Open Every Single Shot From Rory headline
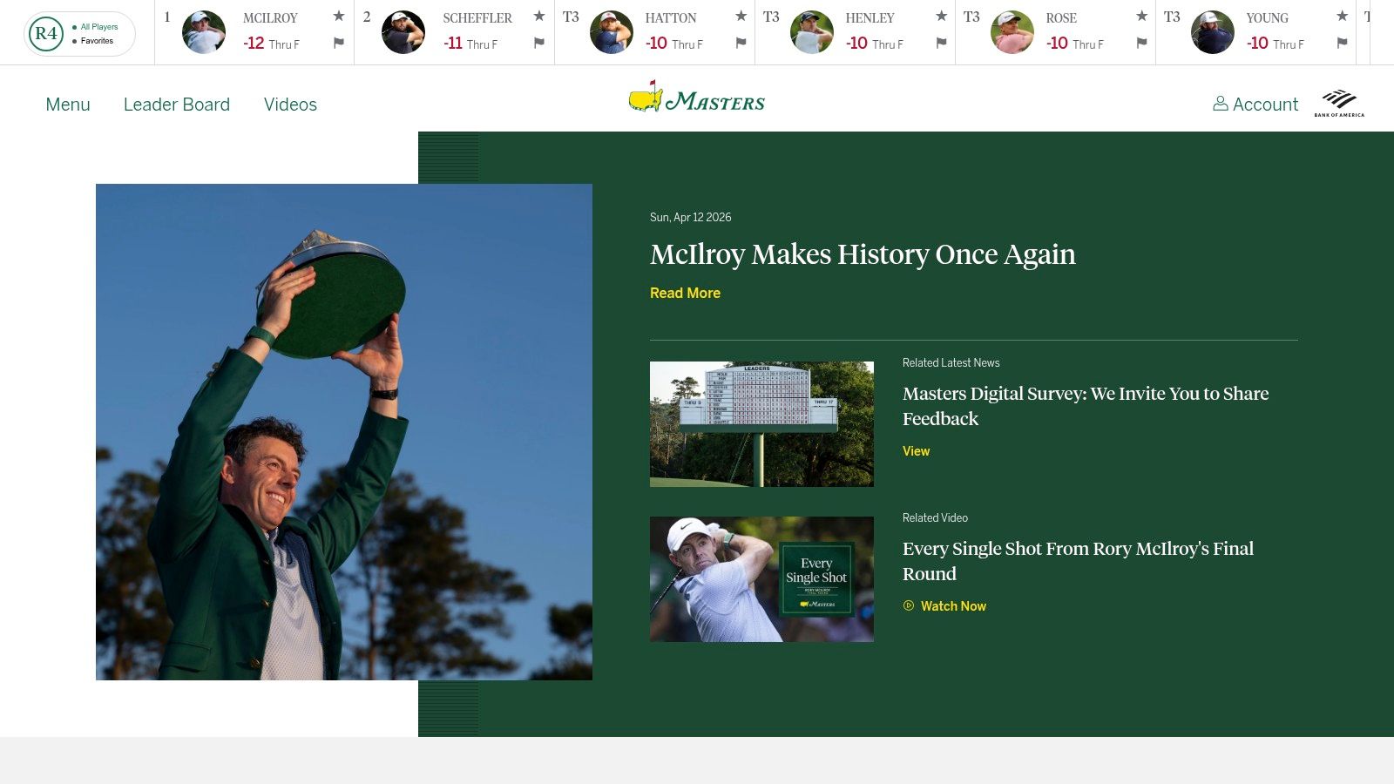The height and width of the screenshot is (784, 1394). [1078, 561]
